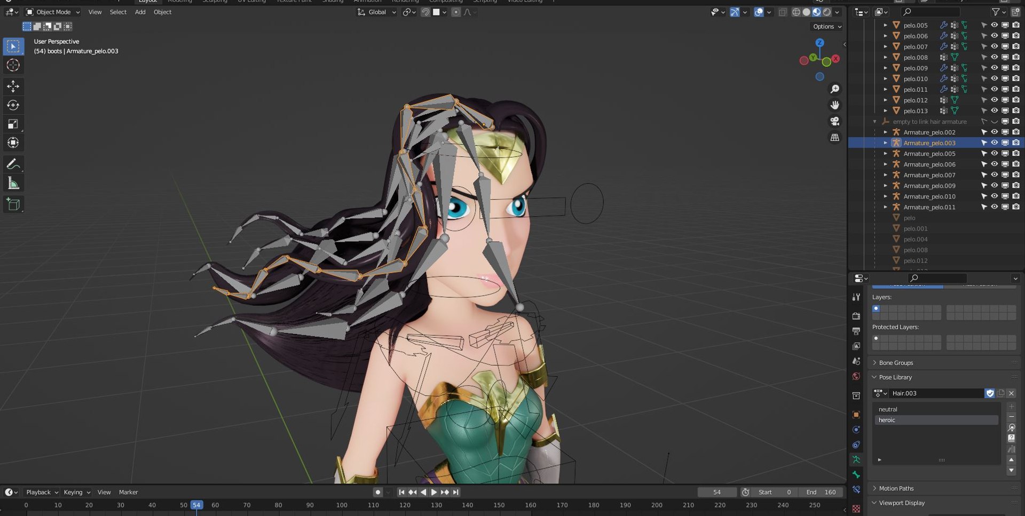1025x516 pixels.
Task: Jump to the timeline end frame
Action: pyautogui.click(x=455, y=492)
